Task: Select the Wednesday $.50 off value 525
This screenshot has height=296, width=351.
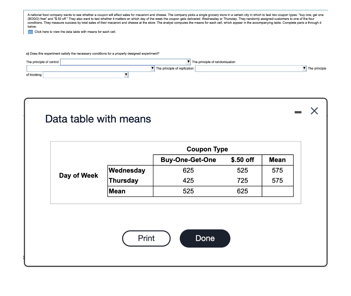Action: [x=242, y=171]
